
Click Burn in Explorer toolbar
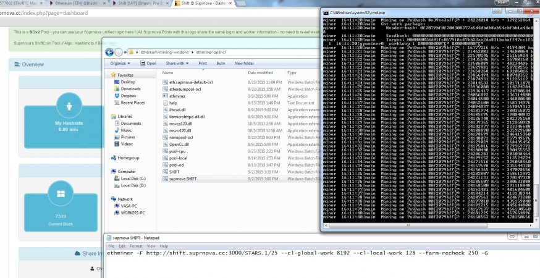click(221, 64)
